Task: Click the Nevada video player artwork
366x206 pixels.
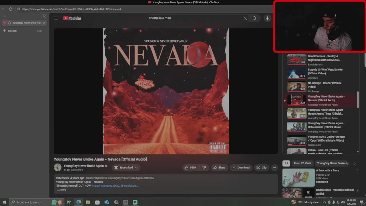Action: click(x=166, y=91)
